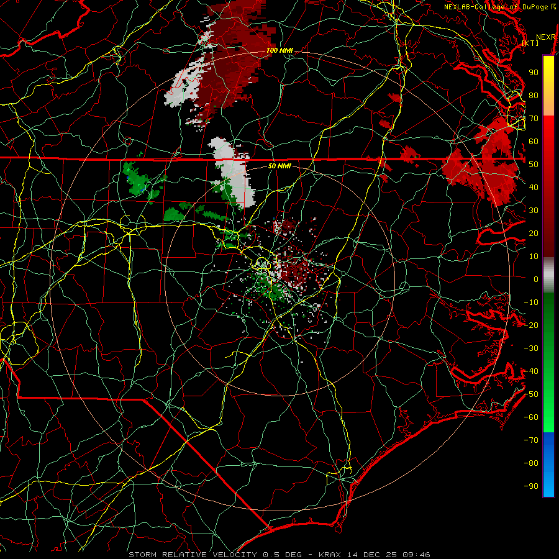
Task: Click the -70 value on velocity scale
Action: click(x=531, y=440)
